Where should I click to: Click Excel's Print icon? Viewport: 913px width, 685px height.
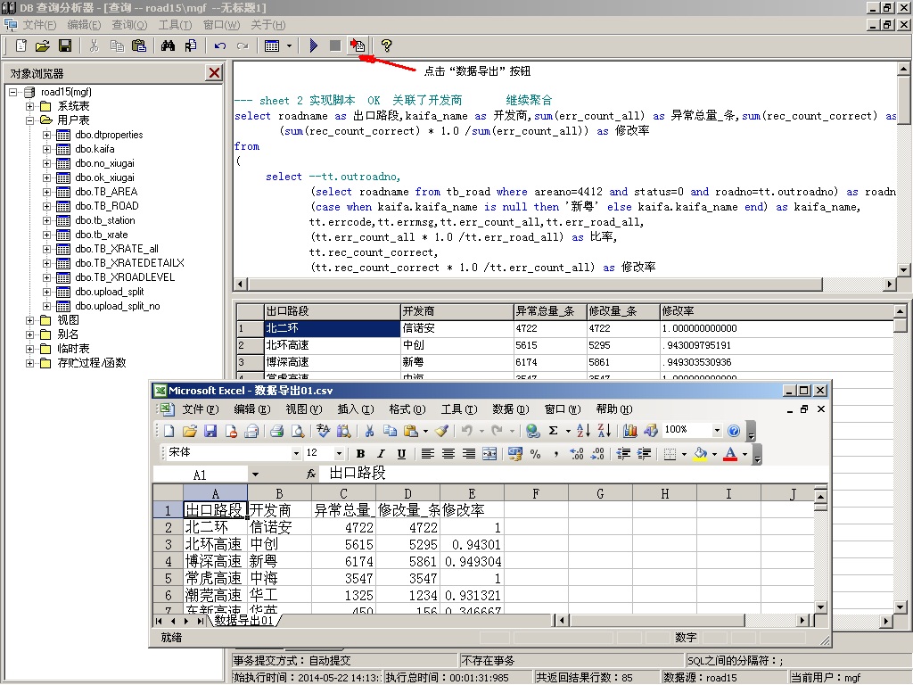(x=277, y=431)
